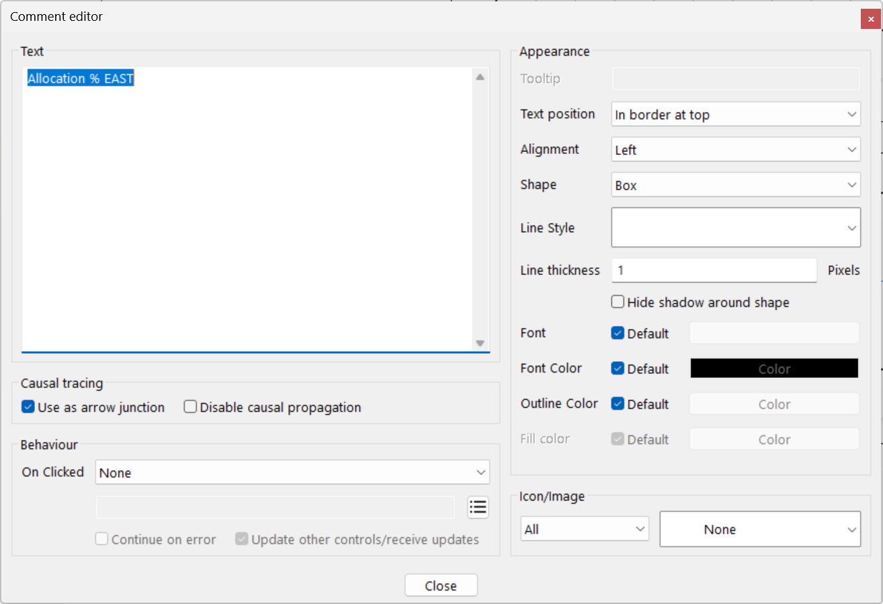Click inside the Line thickness field

point(712,270)
